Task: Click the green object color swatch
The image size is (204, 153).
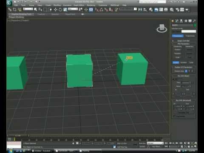Action: pyautogui.click(x=195, y=25)
